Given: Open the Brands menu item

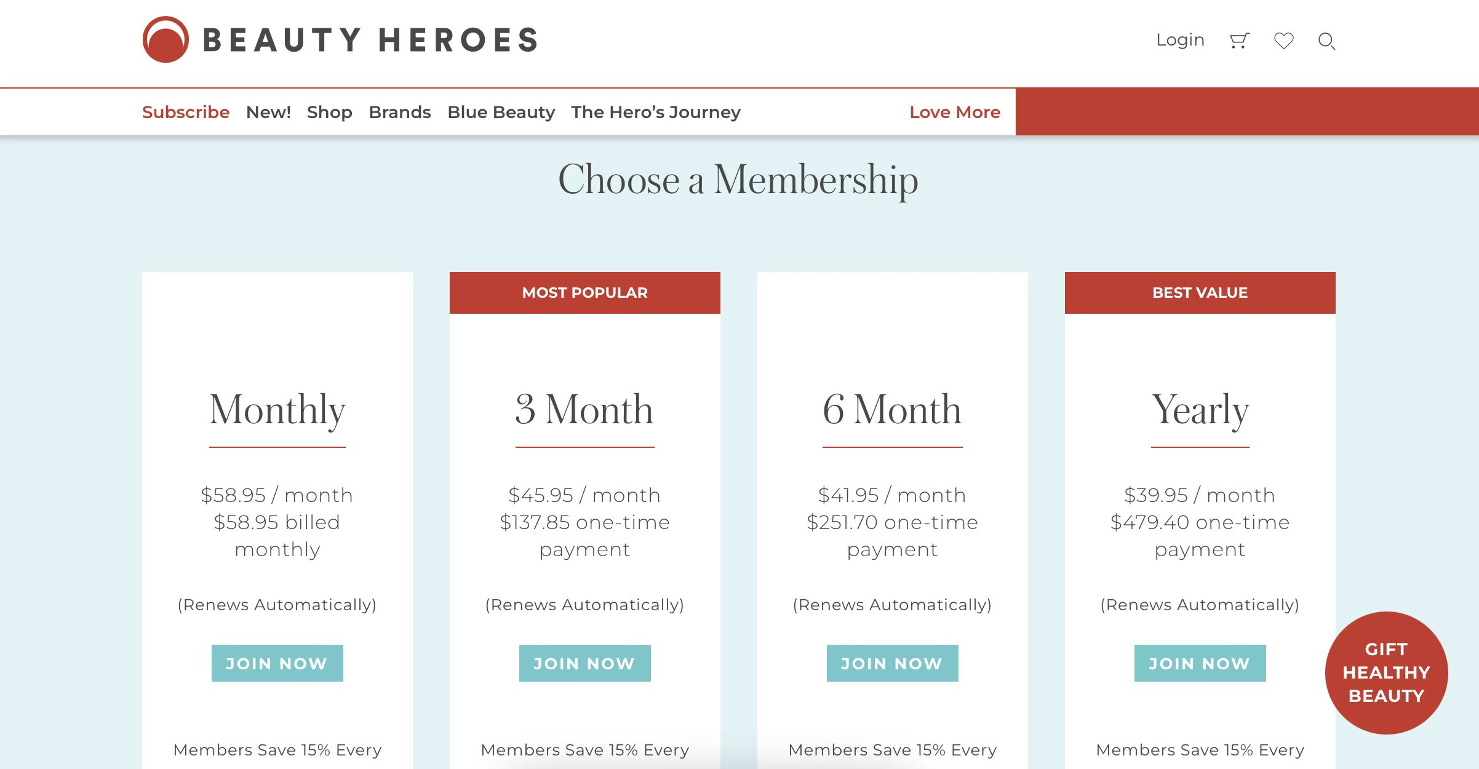Looking at the screenshot, I should (x=400, y=112).
